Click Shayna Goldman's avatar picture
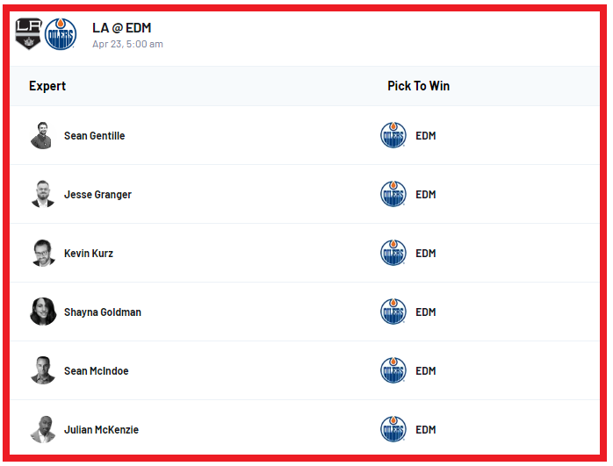The width and height of the screenshot is (613, 466). tap(42, 312)
